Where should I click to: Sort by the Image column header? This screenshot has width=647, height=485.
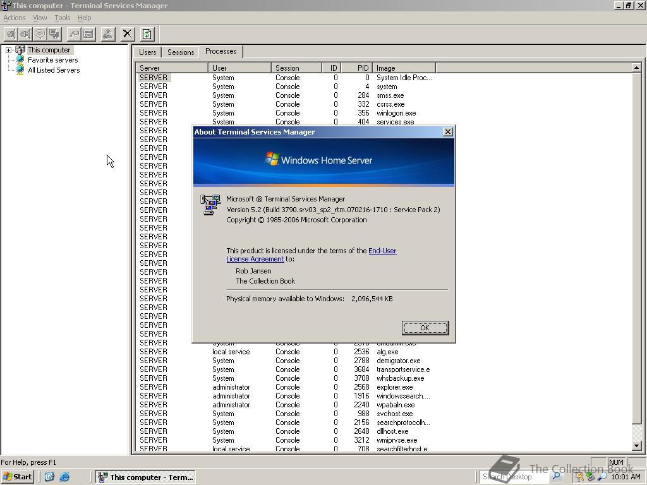click(x=404, y=68)
